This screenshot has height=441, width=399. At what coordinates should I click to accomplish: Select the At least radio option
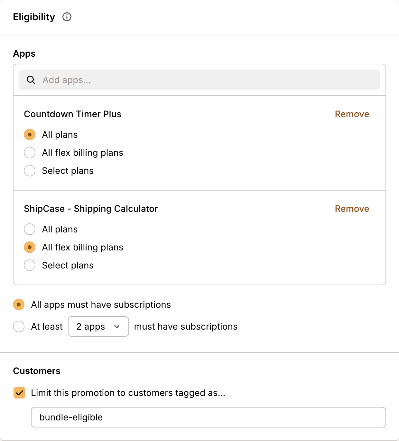tap(19, 326)
